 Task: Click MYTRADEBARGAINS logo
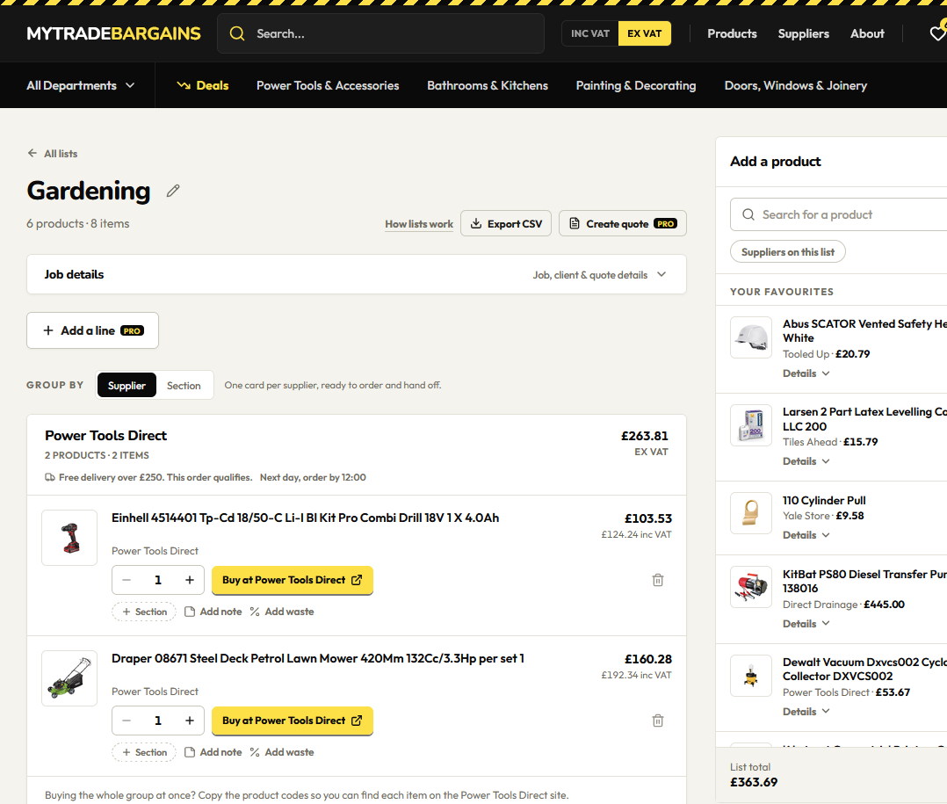pyautogui.click(x=113, y=33)
